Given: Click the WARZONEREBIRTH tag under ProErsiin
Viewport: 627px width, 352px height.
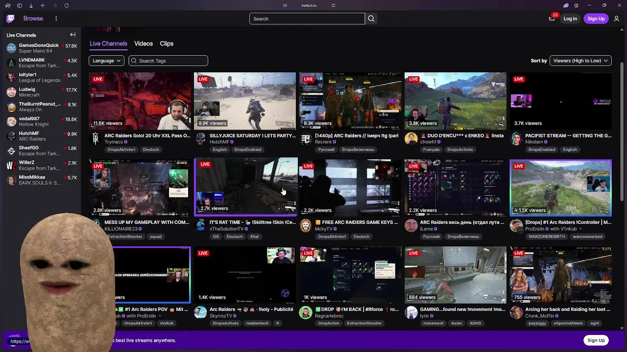Looking at the screenshot, I should tap(547, 237).
